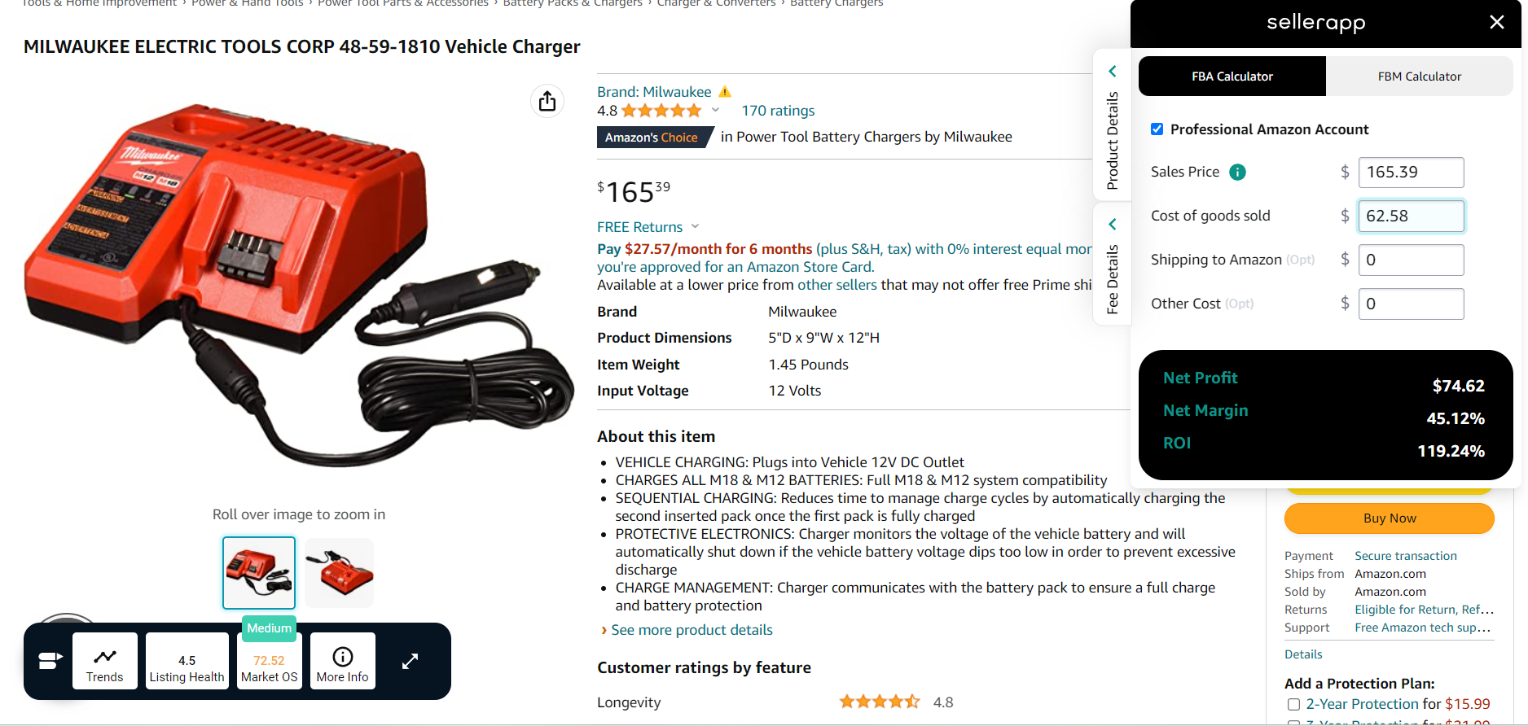Expand the FREE Returns dropdown
This screenshot has width=1528, height=726.
(x=695, y=226)
